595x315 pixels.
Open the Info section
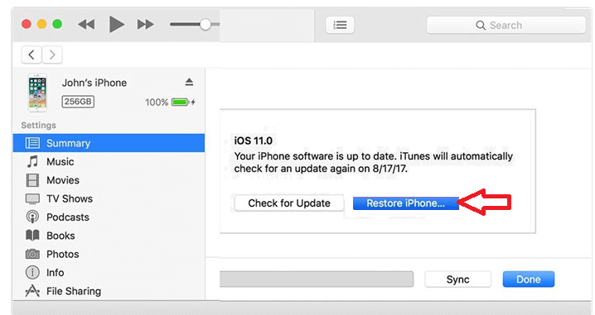click(x=109, y=273)
